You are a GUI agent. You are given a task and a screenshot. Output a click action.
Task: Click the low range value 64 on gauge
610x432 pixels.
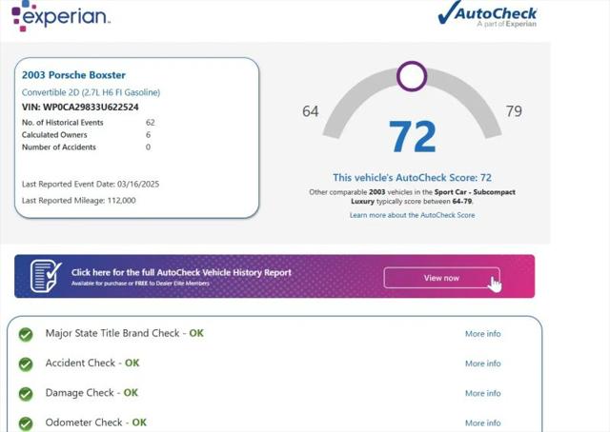pos(311,111)
